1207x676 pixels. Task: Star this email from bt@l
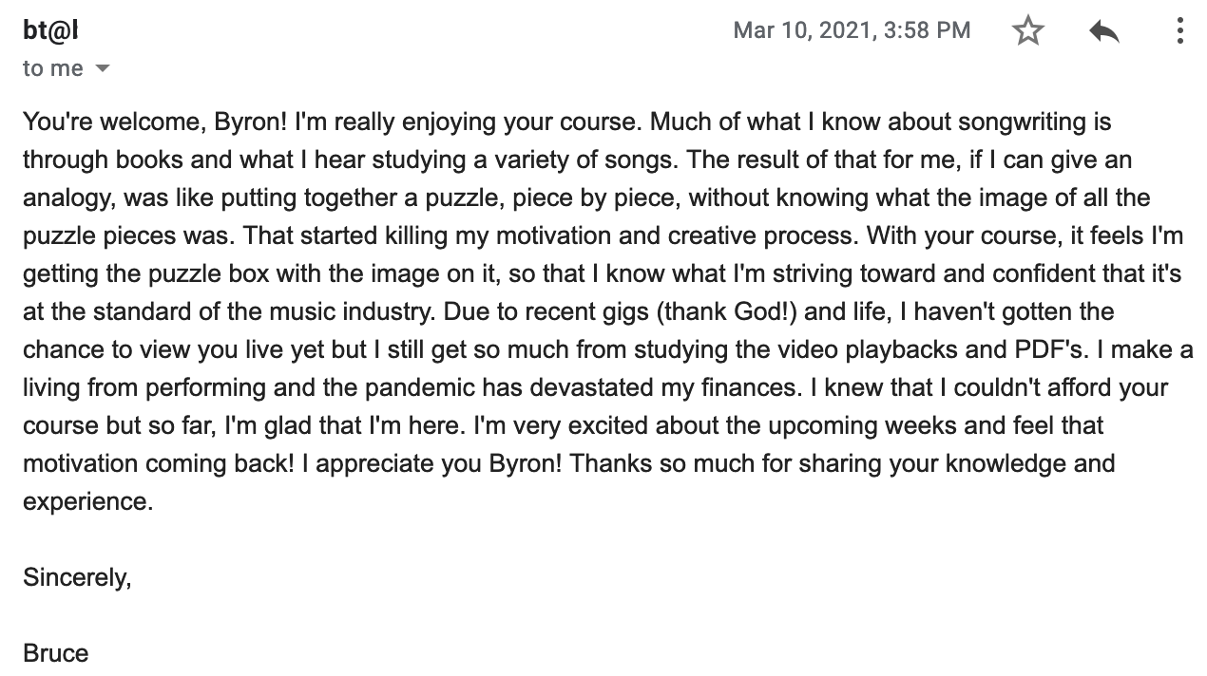pyautogui.click(x=1027, y=31)
